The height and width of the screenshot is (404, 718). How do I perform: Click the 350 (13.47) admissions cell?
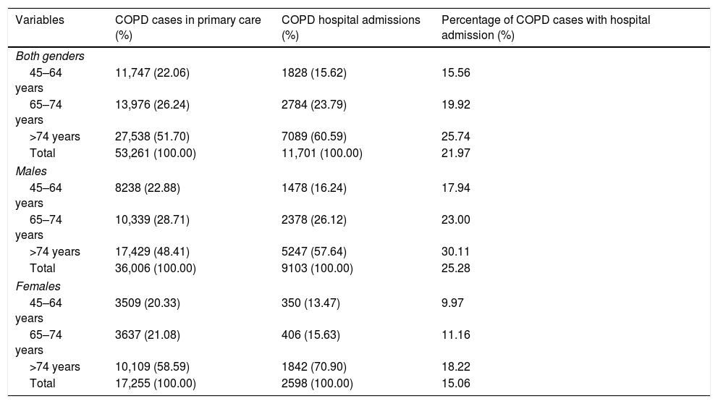(x=311, y=303)
